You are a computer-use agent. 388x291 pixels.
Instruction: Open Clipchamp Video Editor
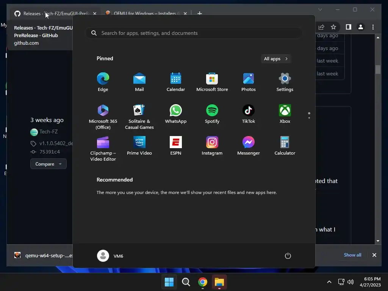(x=103, y=149)
